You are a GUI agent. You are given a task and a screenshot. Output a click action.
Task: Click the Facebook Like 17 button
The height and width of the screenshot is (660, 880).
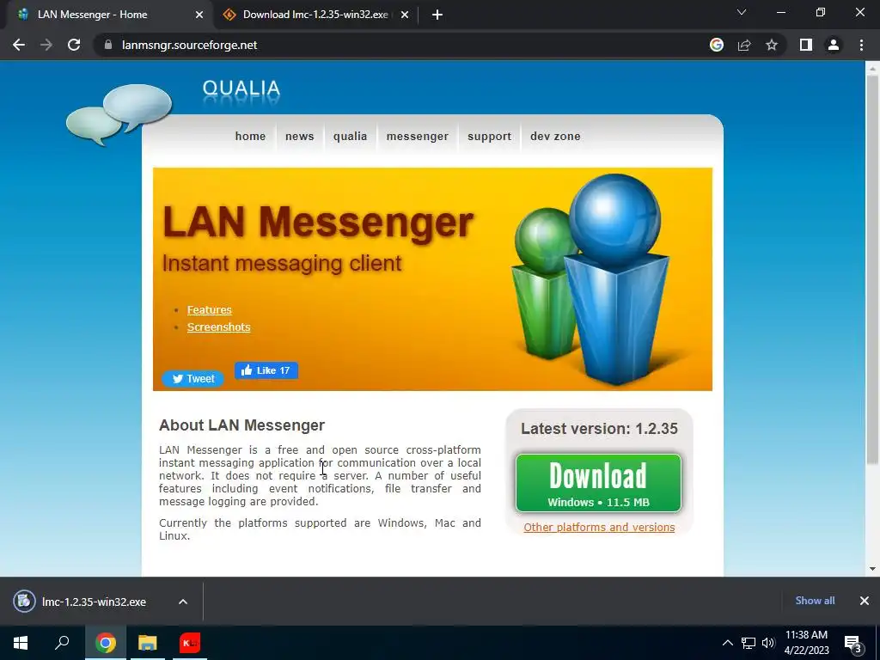coord(266,370)
